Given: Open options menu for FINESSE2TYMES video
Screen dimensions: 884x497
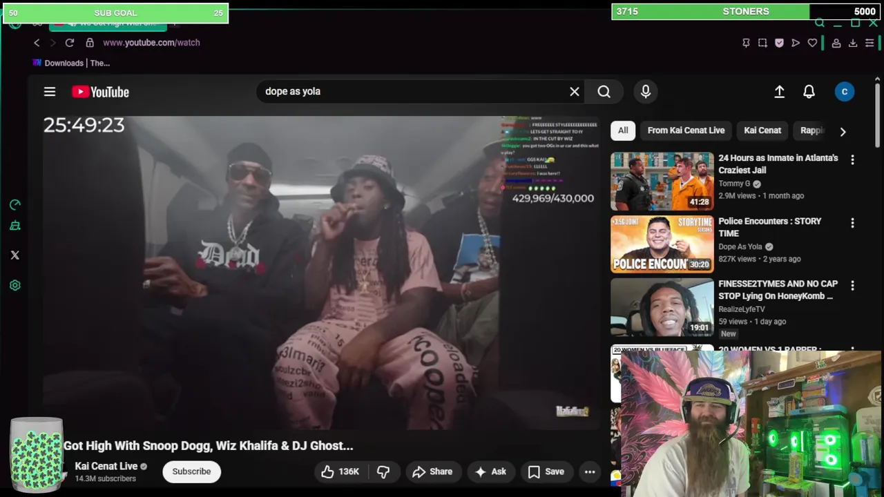Looking at the screenshot, I should click(x=852, y=285).
